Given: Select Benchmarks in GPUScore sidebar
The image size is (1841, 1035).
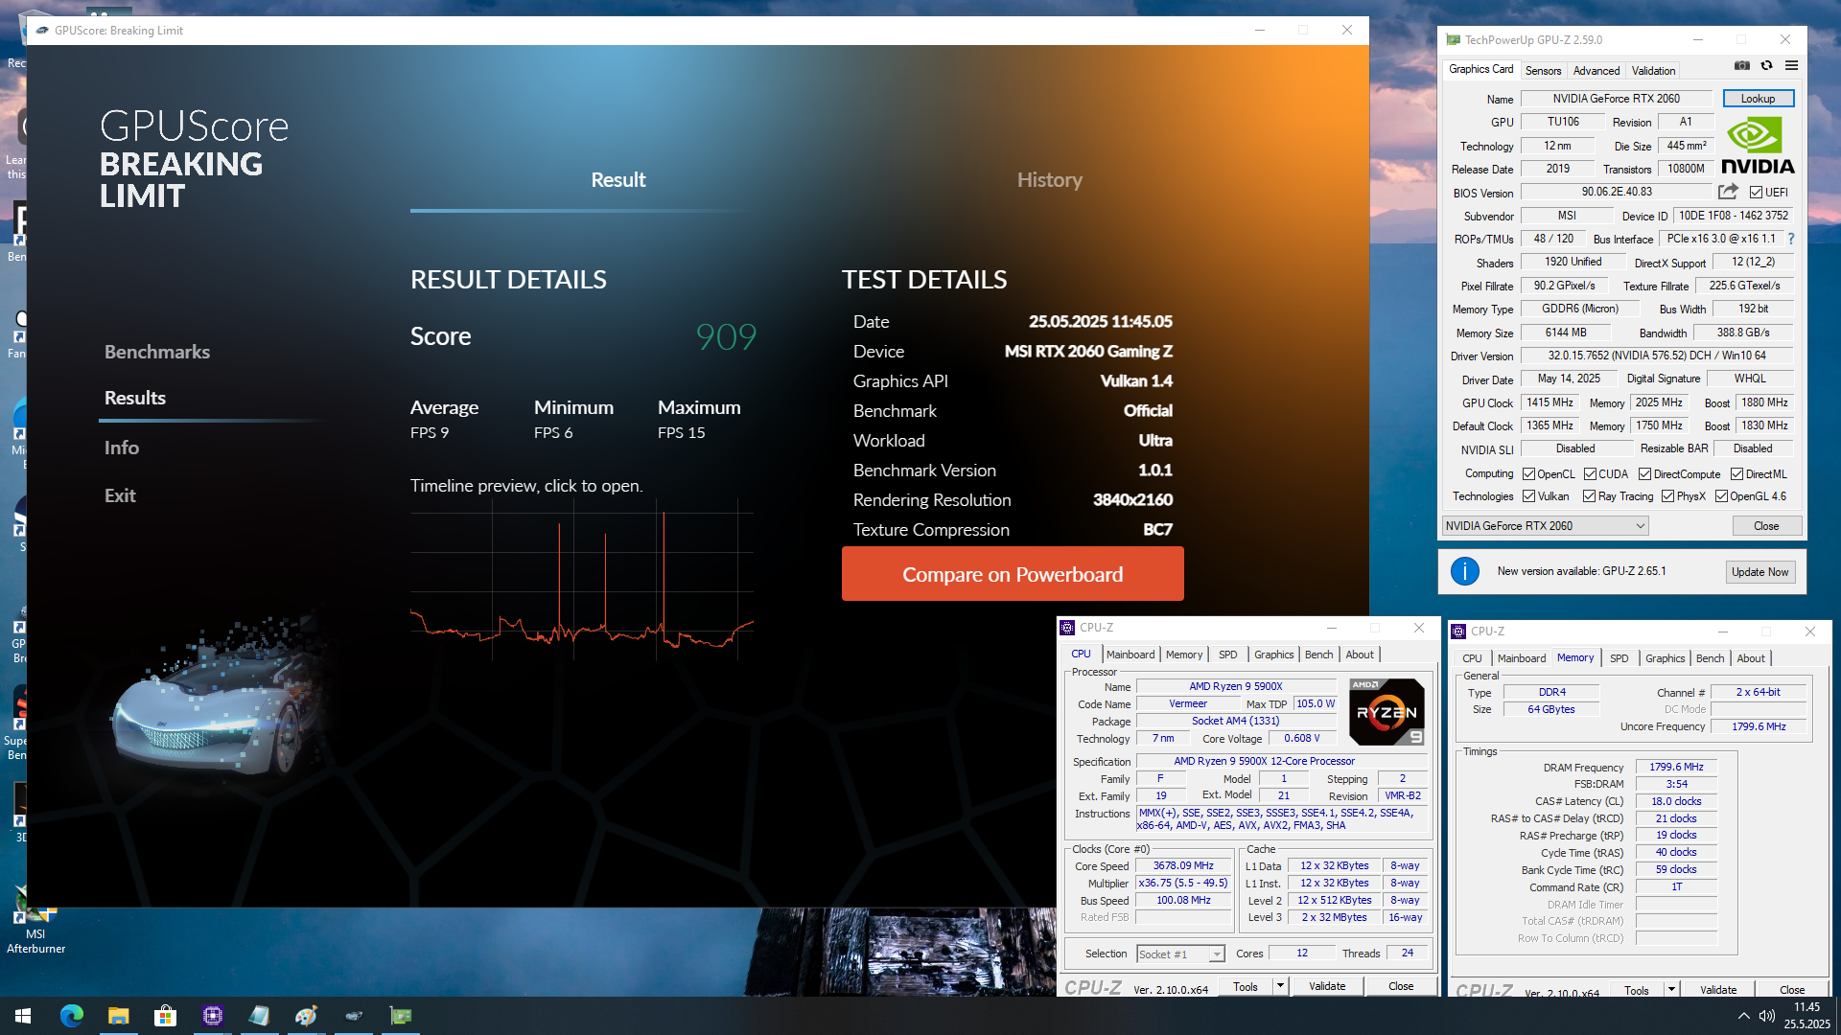Looking at the screenshot, I should [x=157, y=352].
